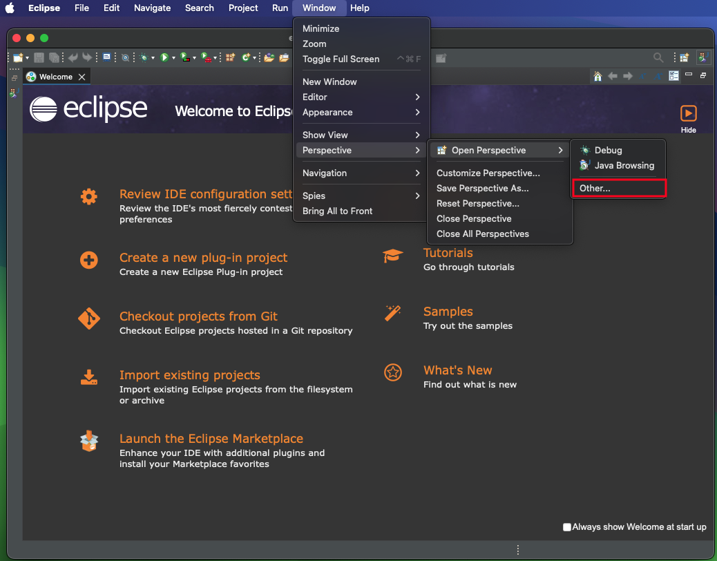
Task: Click the Welcome Home house icon
Action: tap(597, 76)
